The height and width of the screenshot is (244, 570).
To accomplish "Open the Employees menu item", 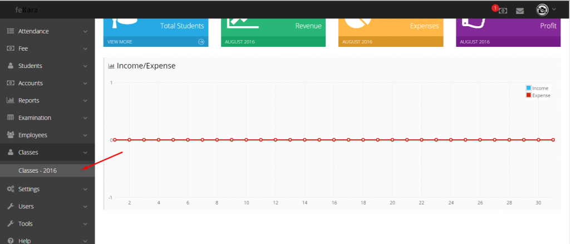I will pos(47,135).
